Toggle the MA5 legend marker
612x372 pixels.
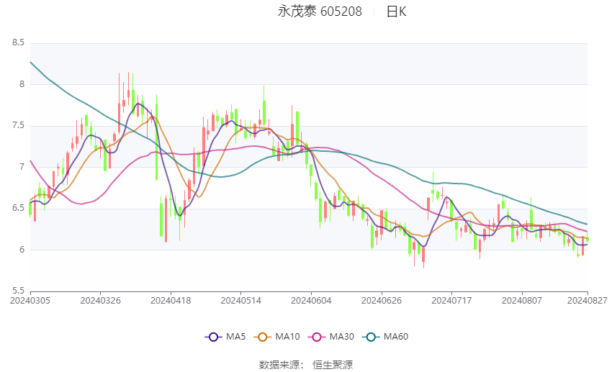click(x=214, y=337)
